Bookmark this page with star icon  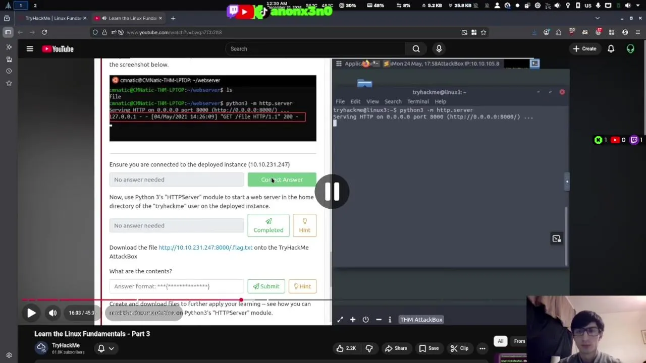[483, 32]
